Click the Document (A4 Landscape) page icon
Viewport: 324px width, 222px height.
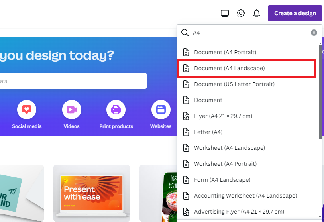(x=186, y=68)
